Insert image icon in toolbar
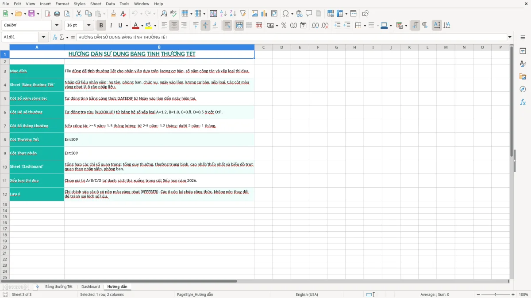 coord(255,14)
